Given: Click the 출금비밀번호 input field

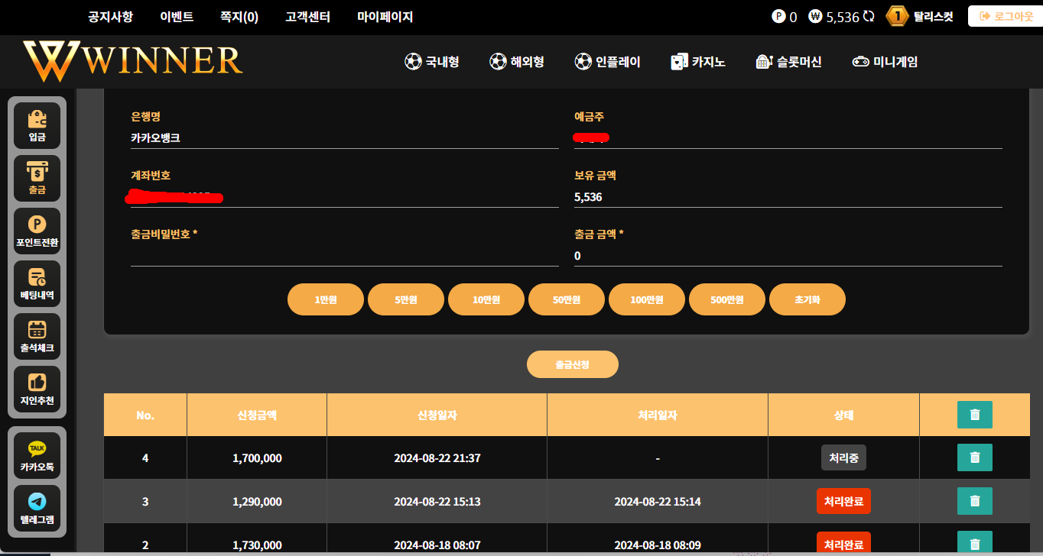Looking at the screenshot, I should 345,256.
